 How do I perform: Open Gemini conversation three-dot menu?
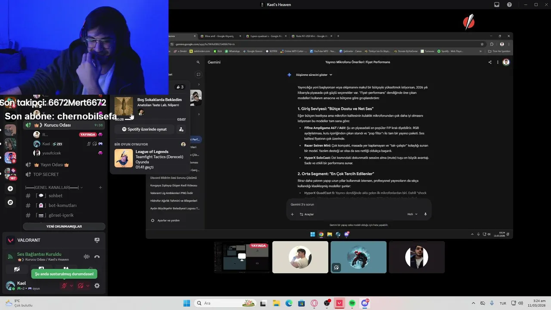tap(498, 62)
